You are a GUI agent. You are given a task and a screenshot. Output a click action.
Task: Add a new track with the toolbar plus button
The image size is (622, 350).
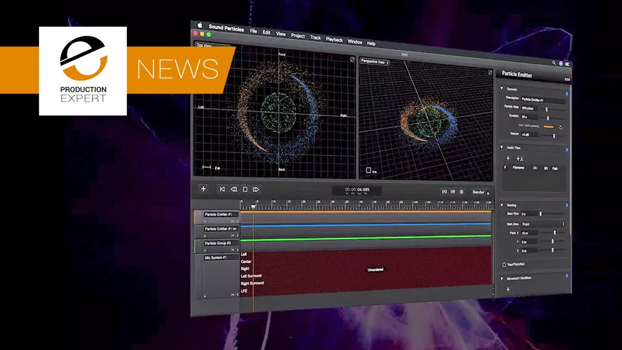(x=203, y=189)
